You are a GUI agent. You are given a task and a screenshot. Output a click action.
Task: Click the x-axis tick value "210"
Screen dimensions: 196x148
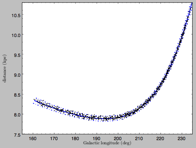tap(139, 138)
